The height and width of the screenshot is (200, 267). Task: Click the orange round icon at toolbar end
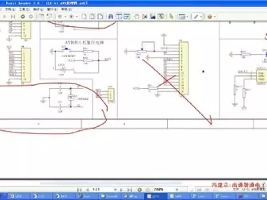coord(209,17)
